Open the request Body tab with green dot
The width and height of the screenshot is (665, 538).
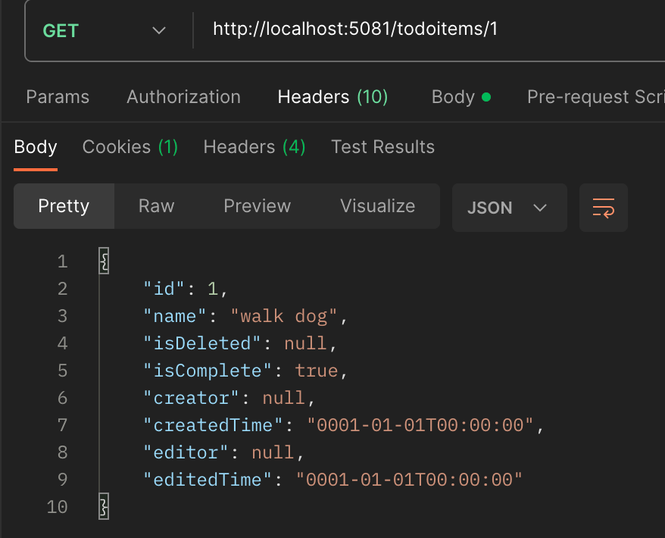coord(461,97)
